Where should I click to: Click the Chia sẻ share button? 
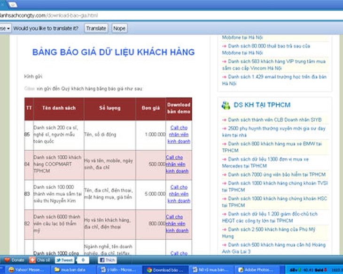(40, 260)
